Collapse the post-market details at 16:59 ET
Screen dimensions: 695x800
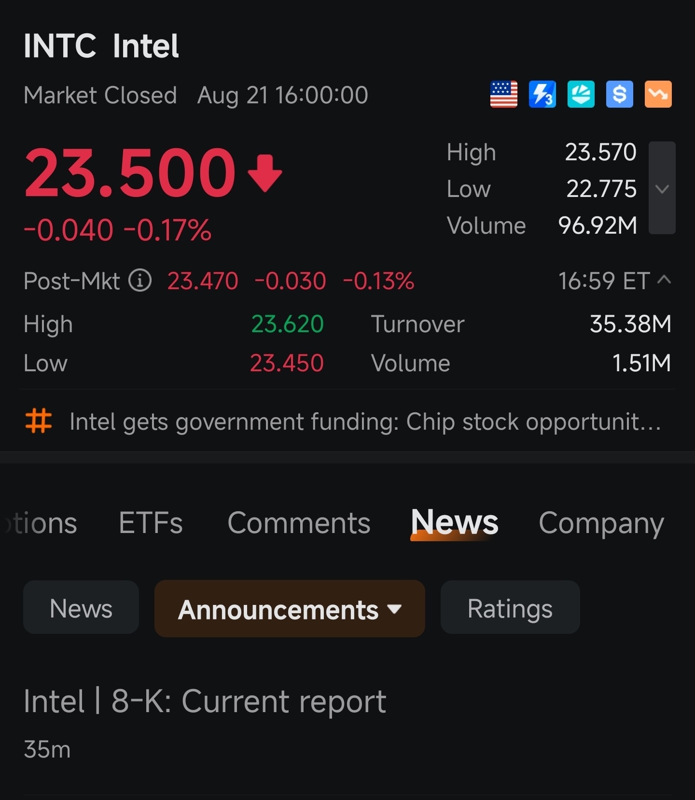point(664,280)
